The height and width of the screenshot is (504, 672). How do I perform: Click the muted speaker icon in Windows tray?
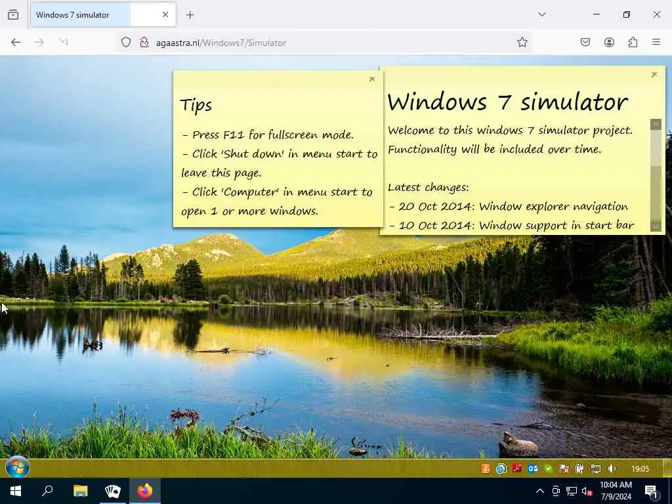coord(587,491)
